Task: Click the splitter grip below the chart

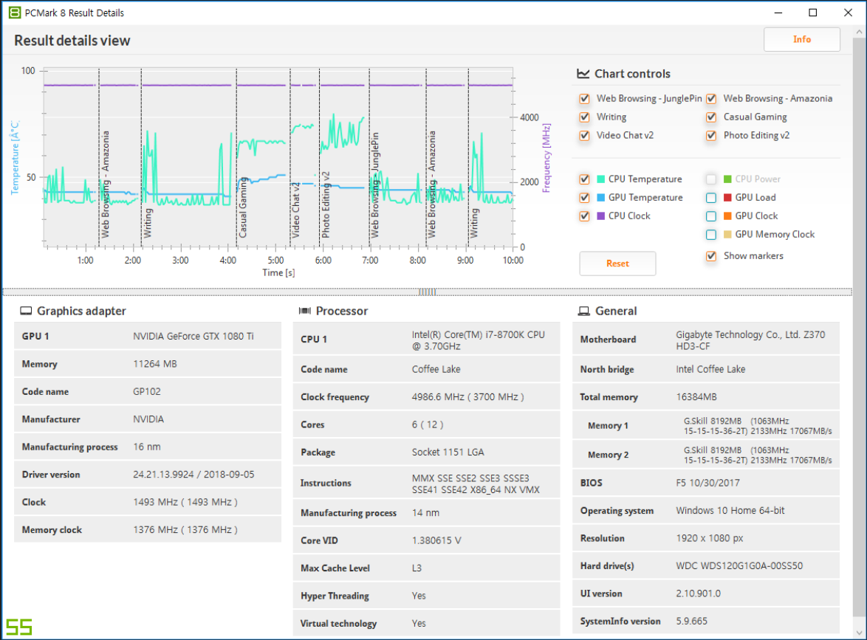Action: (427, 292)
